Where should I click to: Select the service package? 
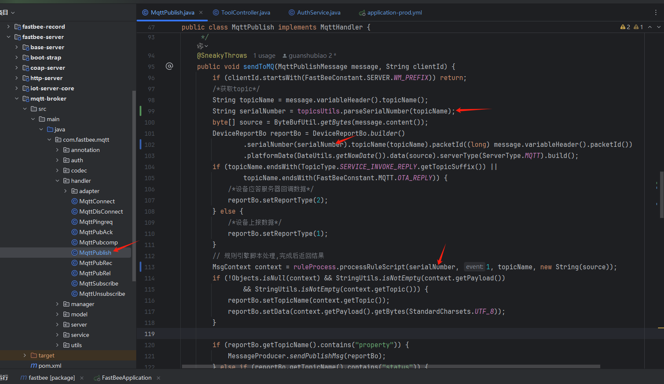tap(76, 335)
